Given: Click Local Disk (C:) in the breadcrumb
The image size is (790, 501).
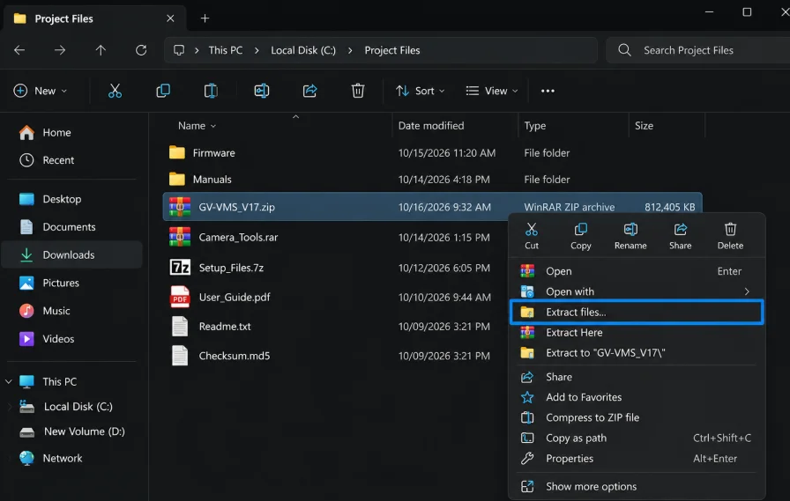Looking at the screenshot, I should [303, 50].
